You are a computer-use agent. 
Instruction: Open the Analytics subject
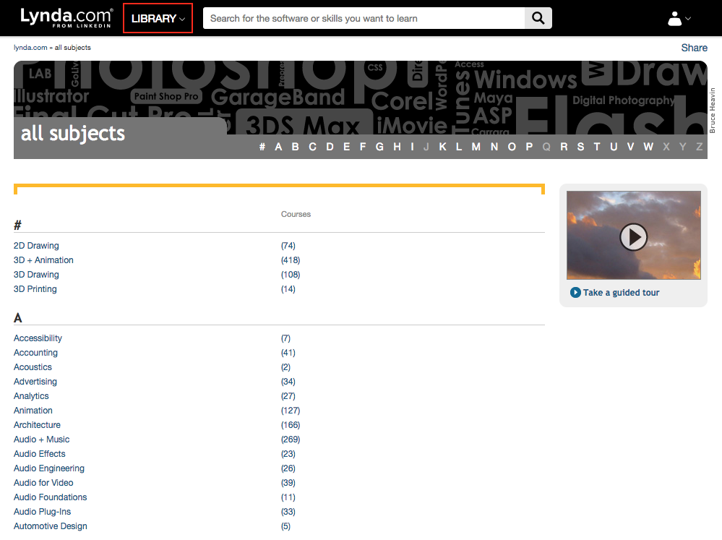(x=31, y=396)
